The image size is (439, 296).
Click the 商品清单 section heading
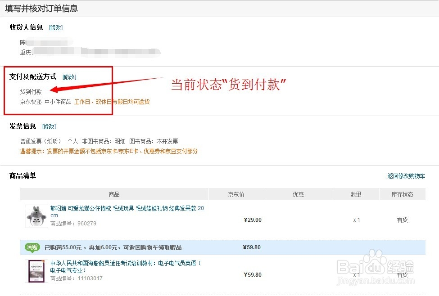pyautogui.click(x=23, y=176)
